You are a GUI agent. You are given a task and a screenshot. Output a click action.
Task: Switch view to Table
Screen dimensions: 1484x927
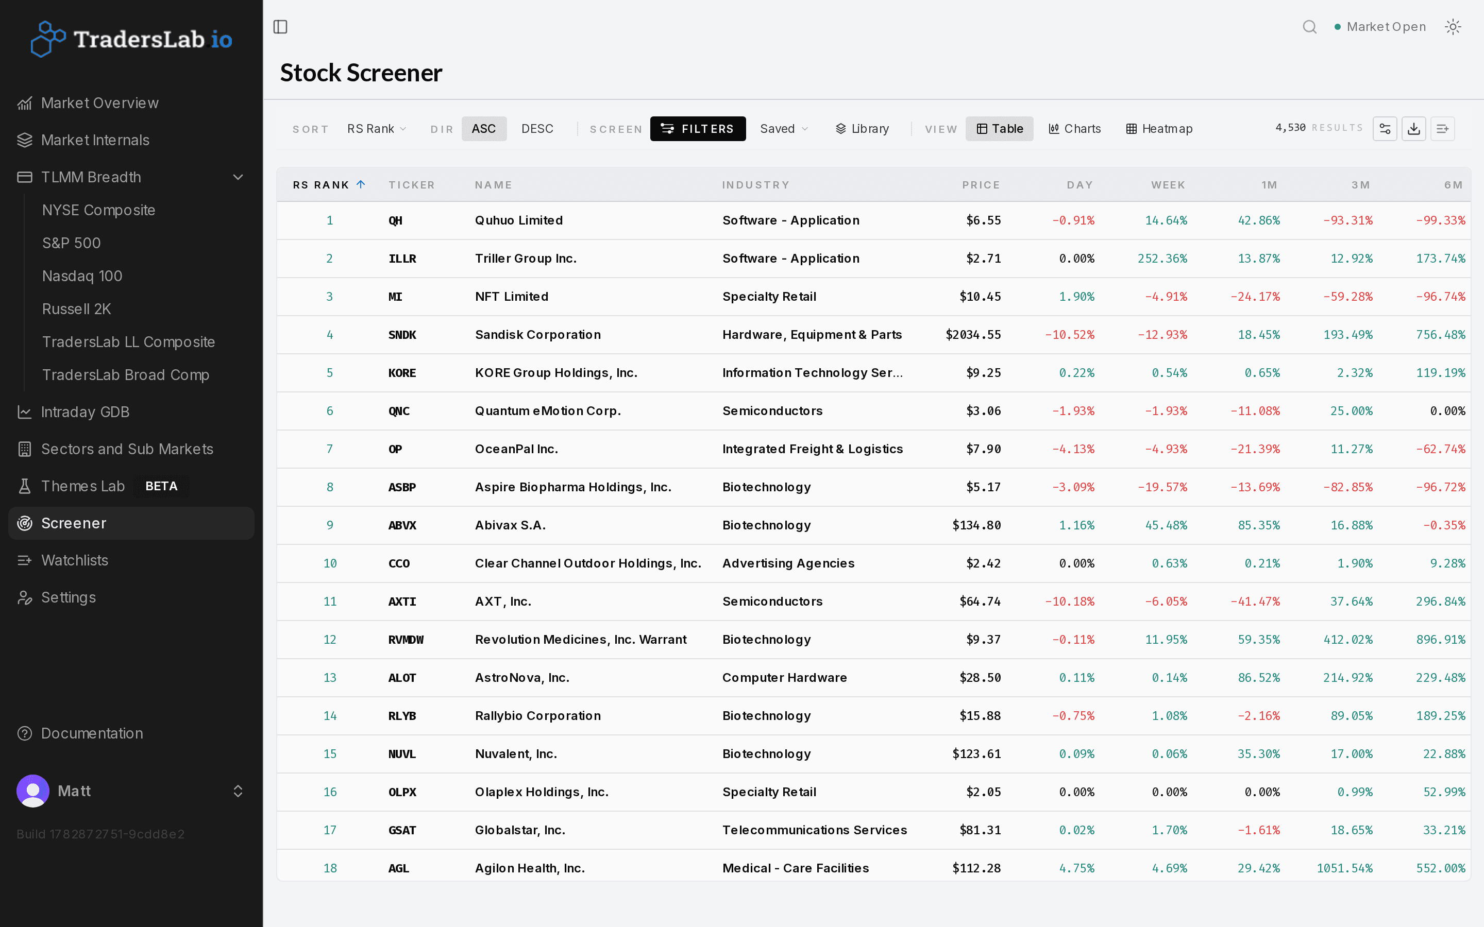tap(1000, 129)
